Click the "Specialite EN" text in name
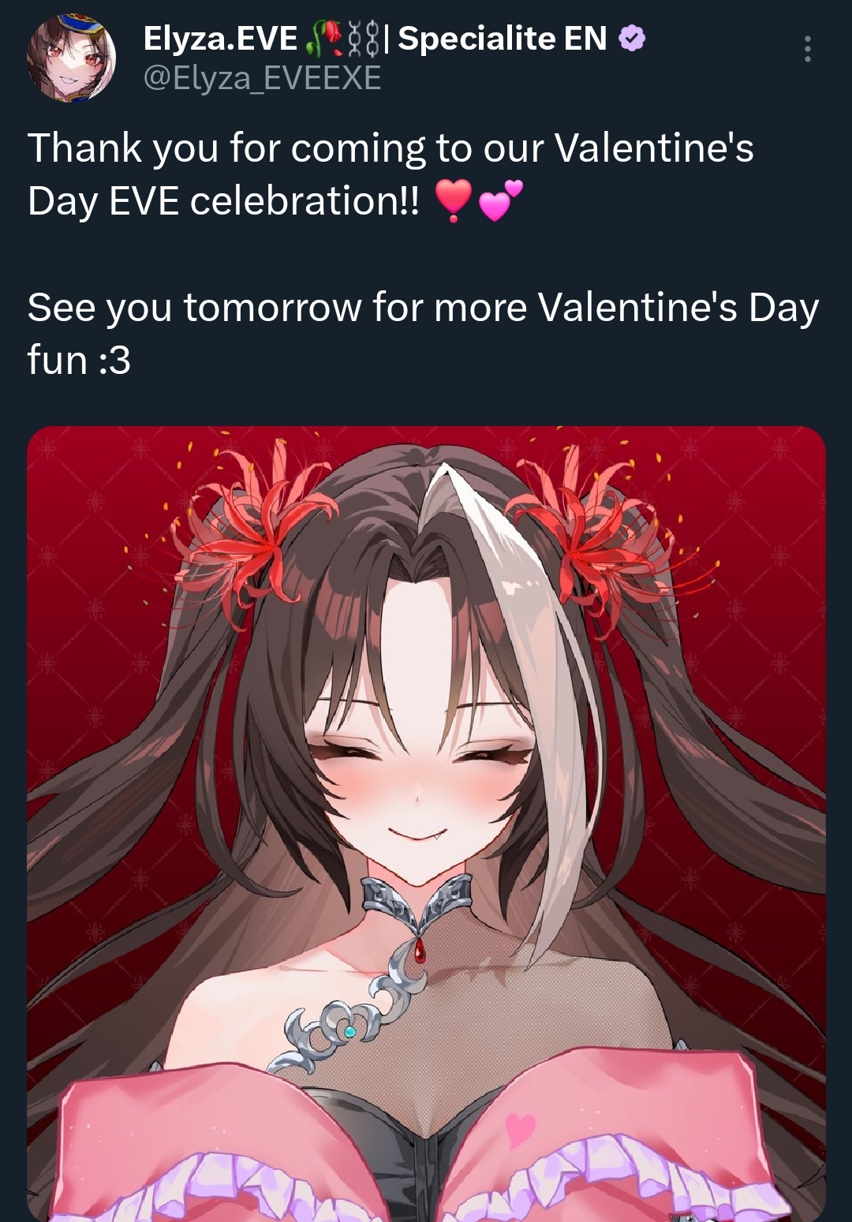 [x=503, y=39]
